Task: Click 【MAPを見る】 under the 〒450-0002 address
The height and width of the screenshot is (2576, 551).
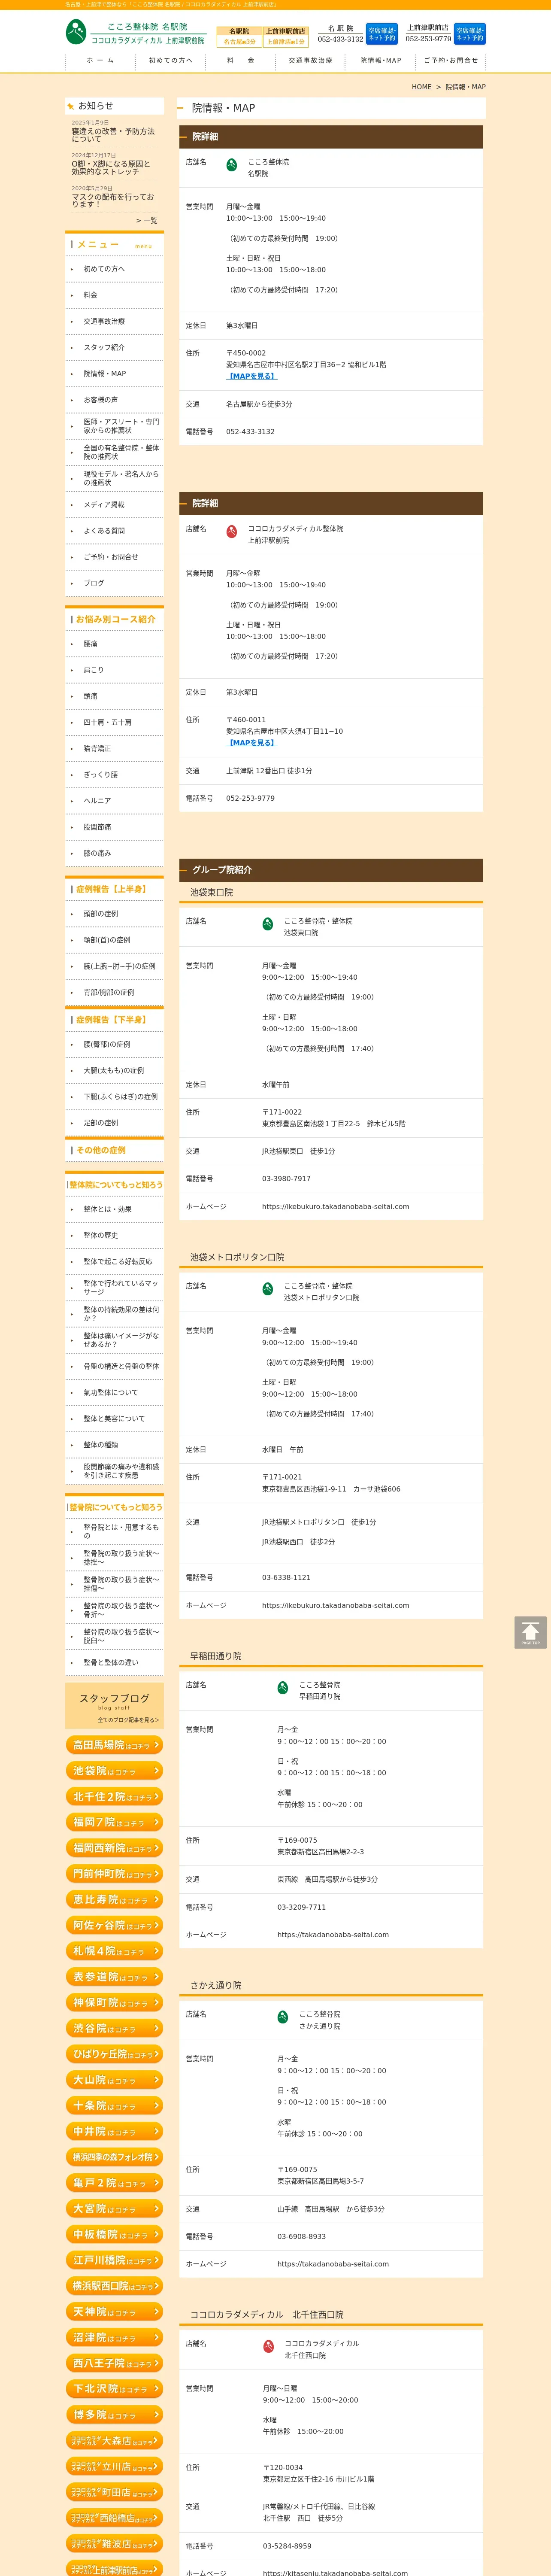Action: 251,376
